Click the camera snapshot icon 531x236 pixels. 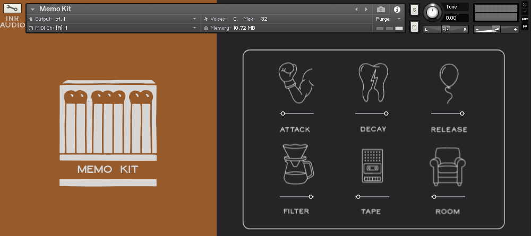click(381, 10)
